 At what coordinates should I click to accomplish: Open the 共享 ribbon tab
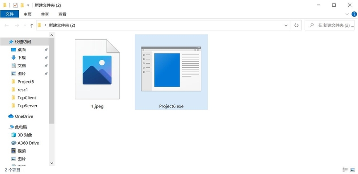(45, 14)
